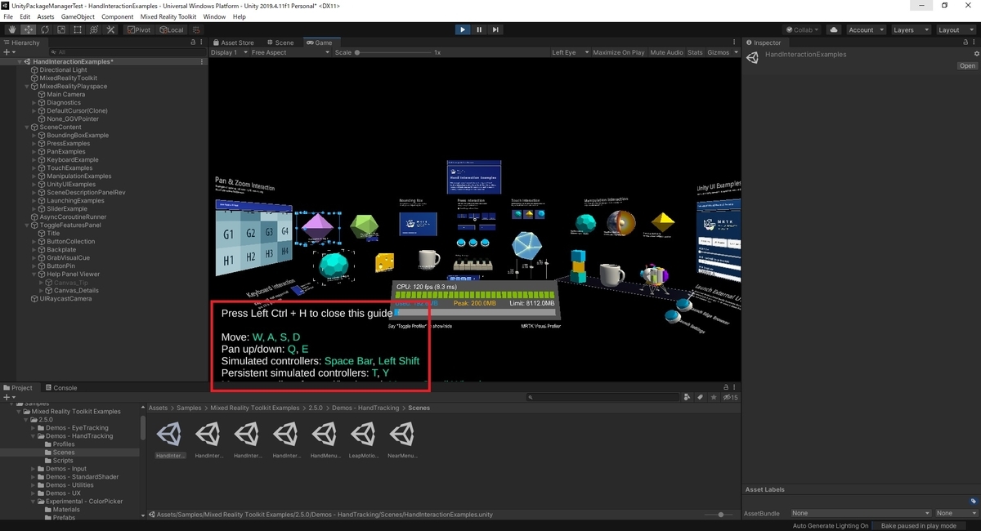Screen dimensions: 981x531
Task: Toggle hidden packages count icon
Action: [x=731, y=398]
